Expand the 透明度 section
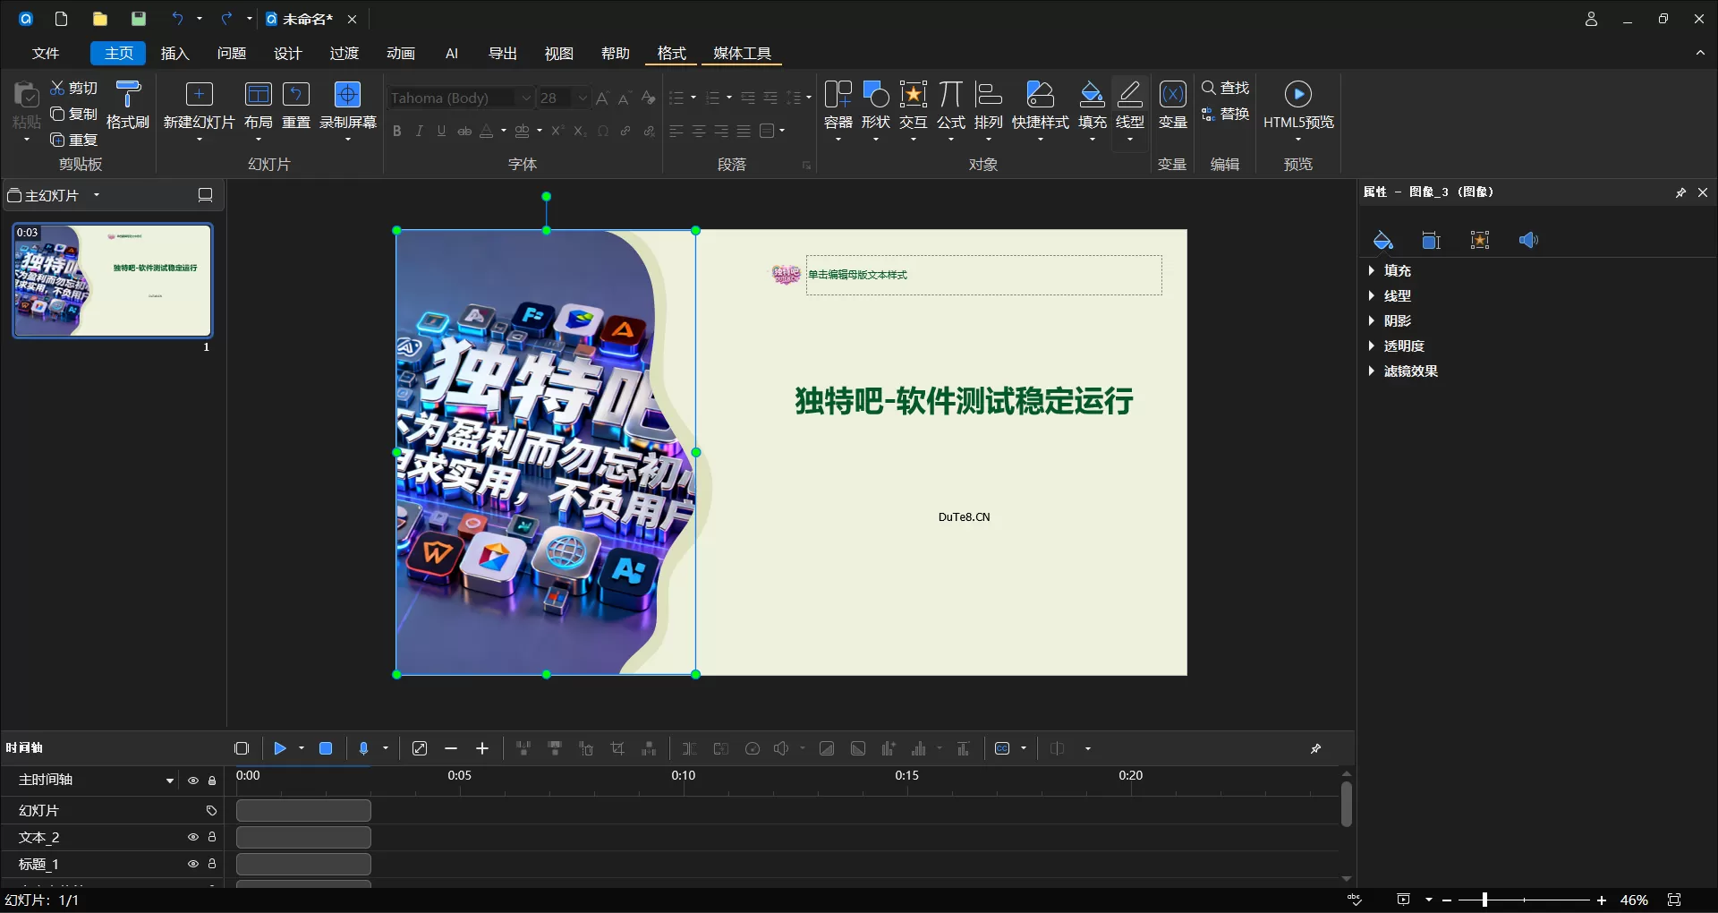The height and width of the screenshot is (913, 1718). [x=1404, y=346]
